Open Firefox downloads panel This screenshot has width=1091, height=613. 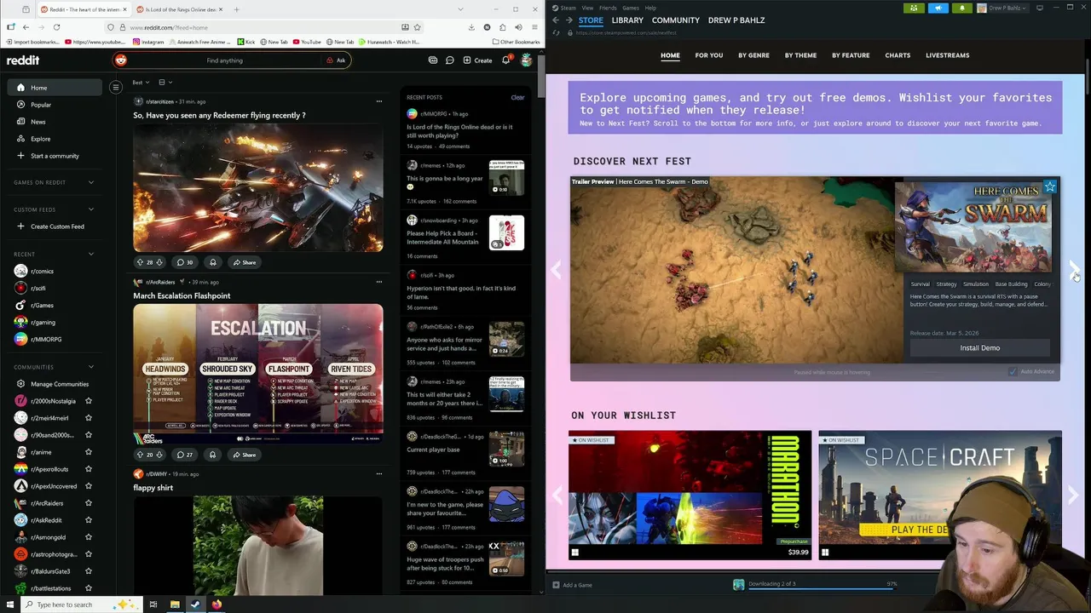coord(471,27)
